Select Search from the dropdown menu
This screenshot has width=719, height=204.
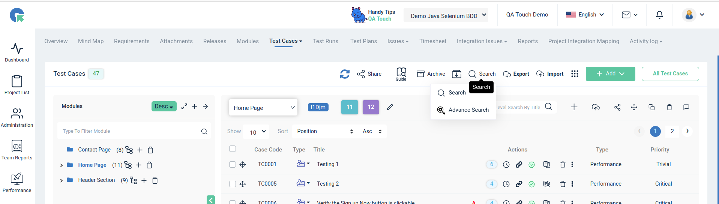(452, 93)
